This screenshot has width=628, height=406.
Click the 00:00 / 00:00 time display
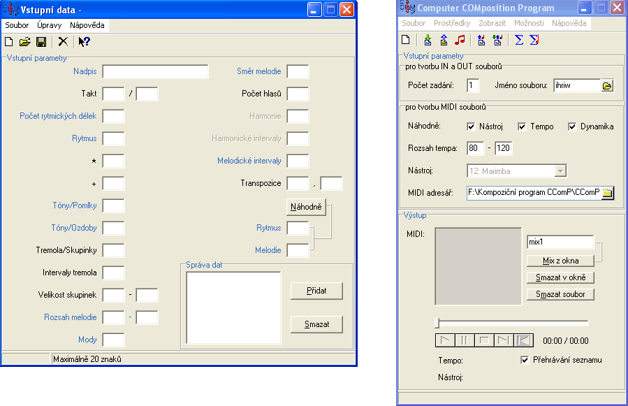[566, 341]
